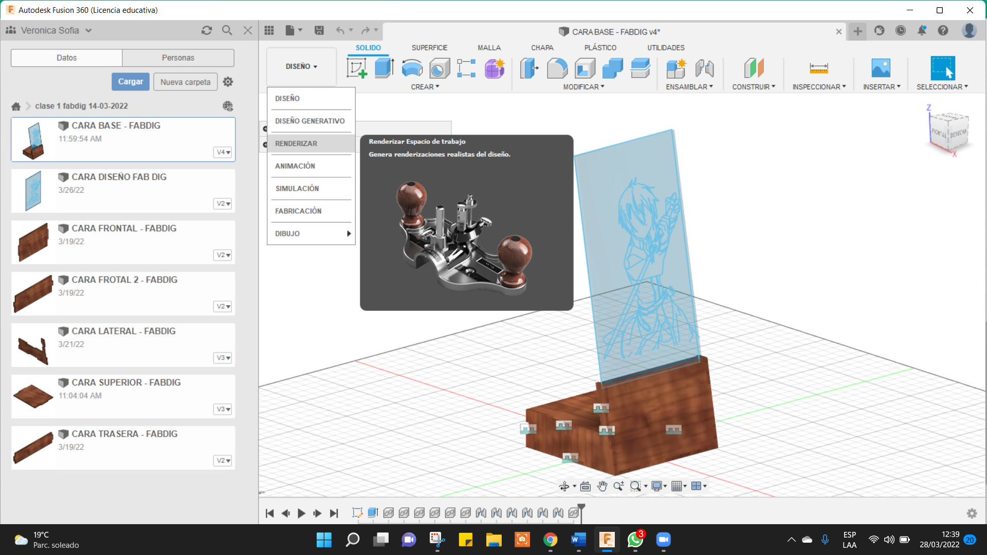Select SIMULACIÓN workspace menu item
Viewport: 987px width, 555px height.
311,189
